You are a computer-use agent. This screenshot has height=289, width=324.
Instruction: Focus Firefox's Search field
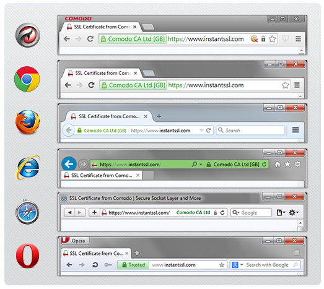pos(250,130)
